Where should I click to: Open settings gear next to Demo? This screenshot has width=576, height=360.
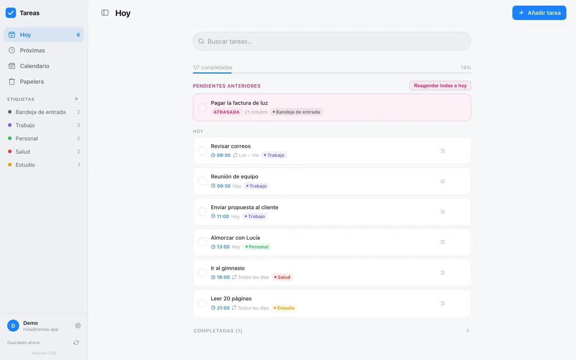(78, 326)
